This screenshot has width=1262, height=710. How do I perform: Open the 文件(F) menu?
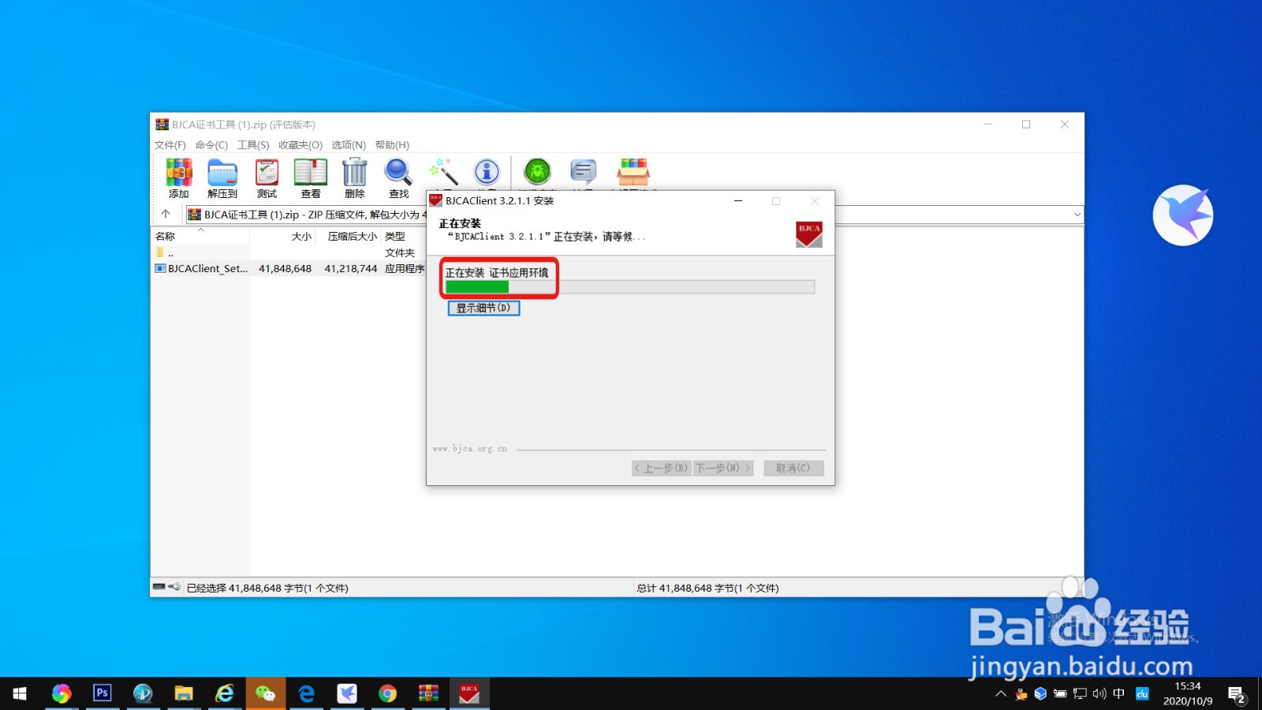170,145
